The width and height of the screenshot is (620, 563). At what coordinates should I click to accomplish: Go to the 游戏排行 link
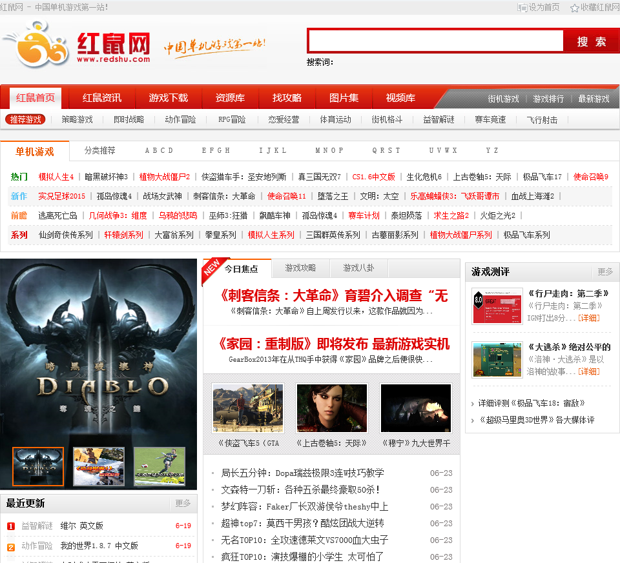[x=548, y=99]
